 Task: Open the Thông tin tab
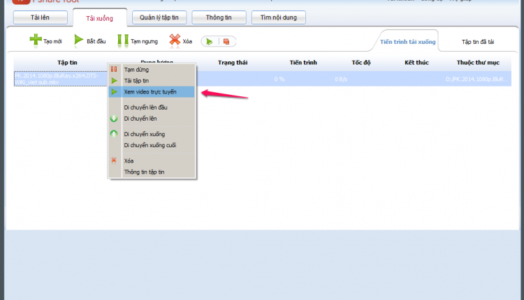219,17
